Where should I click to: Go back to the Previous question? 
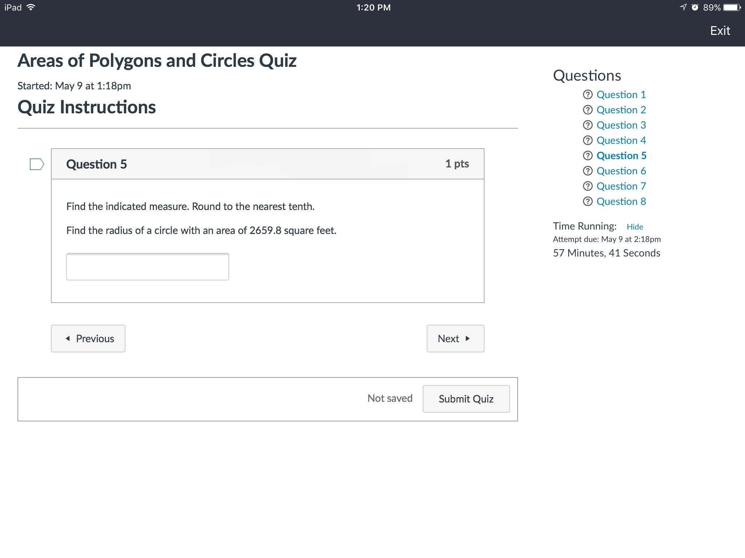88,339
